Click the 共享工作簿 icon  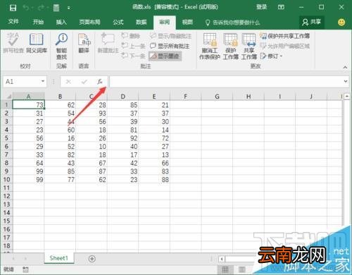(x=249, y=47)
